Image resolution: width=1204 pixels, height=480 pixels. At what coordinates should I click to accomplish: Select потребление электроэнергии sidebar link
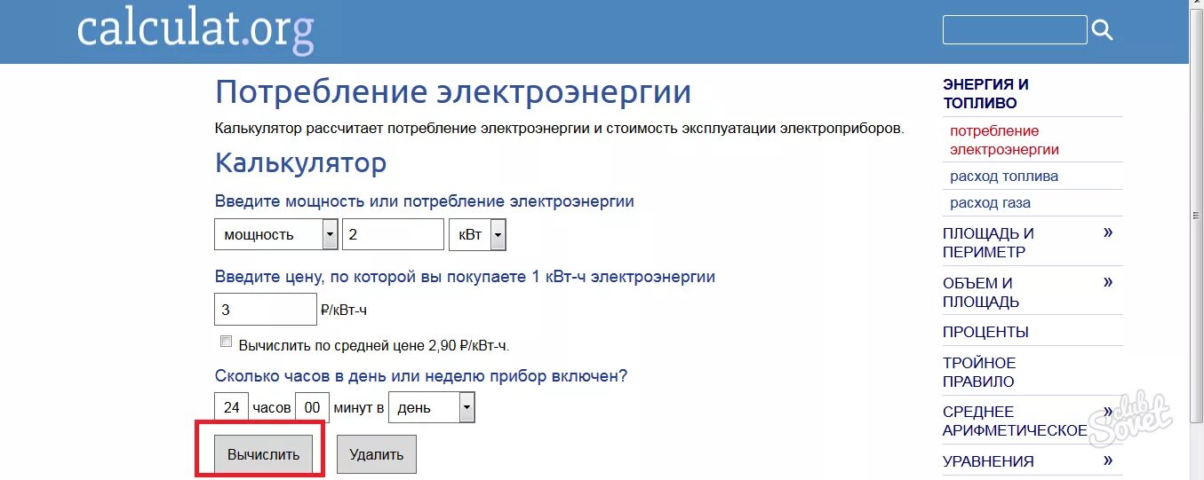pyautogui.click(x=1004, y=140)
